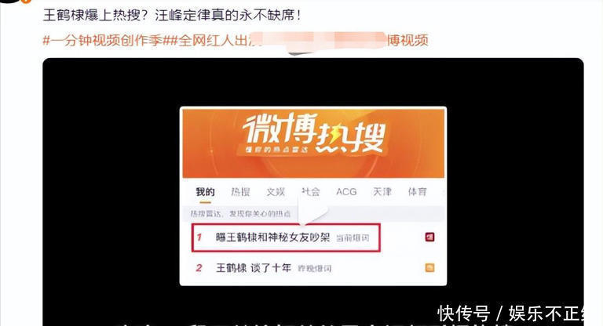Open the 体育 tab

pos(417,192)
